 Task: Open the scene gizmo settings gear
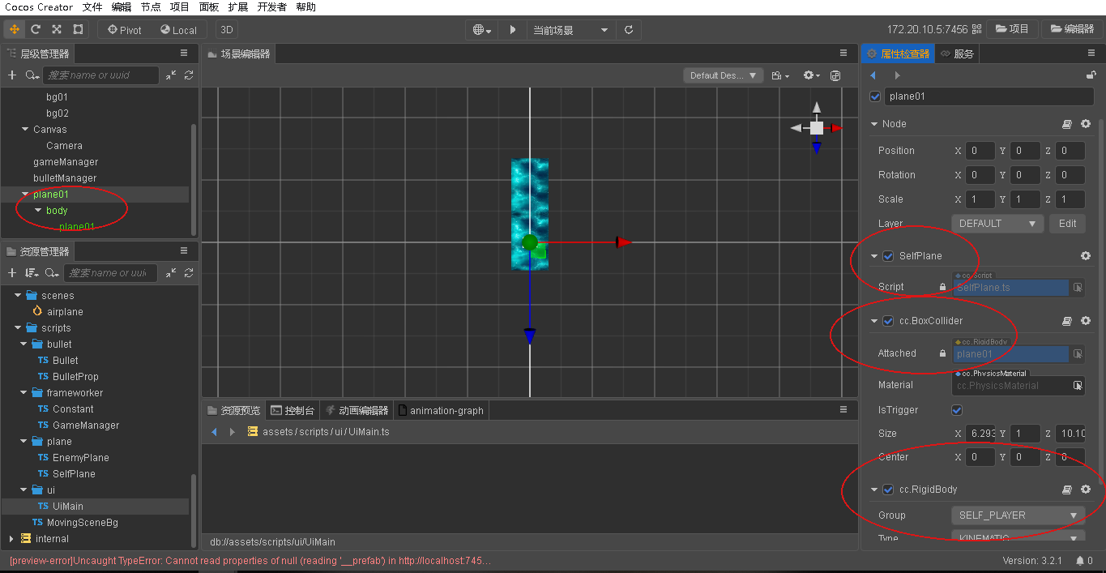click(x=811, y=75)
